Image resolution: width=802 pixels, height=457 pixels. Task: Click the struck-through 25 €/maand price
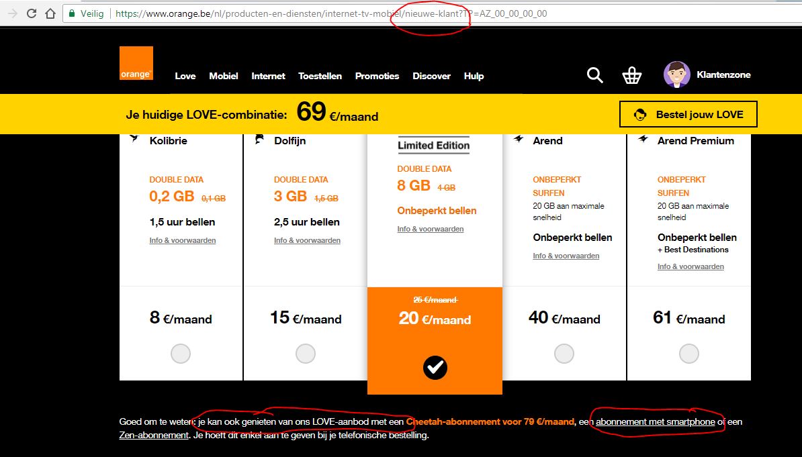(x=435, y=300)
